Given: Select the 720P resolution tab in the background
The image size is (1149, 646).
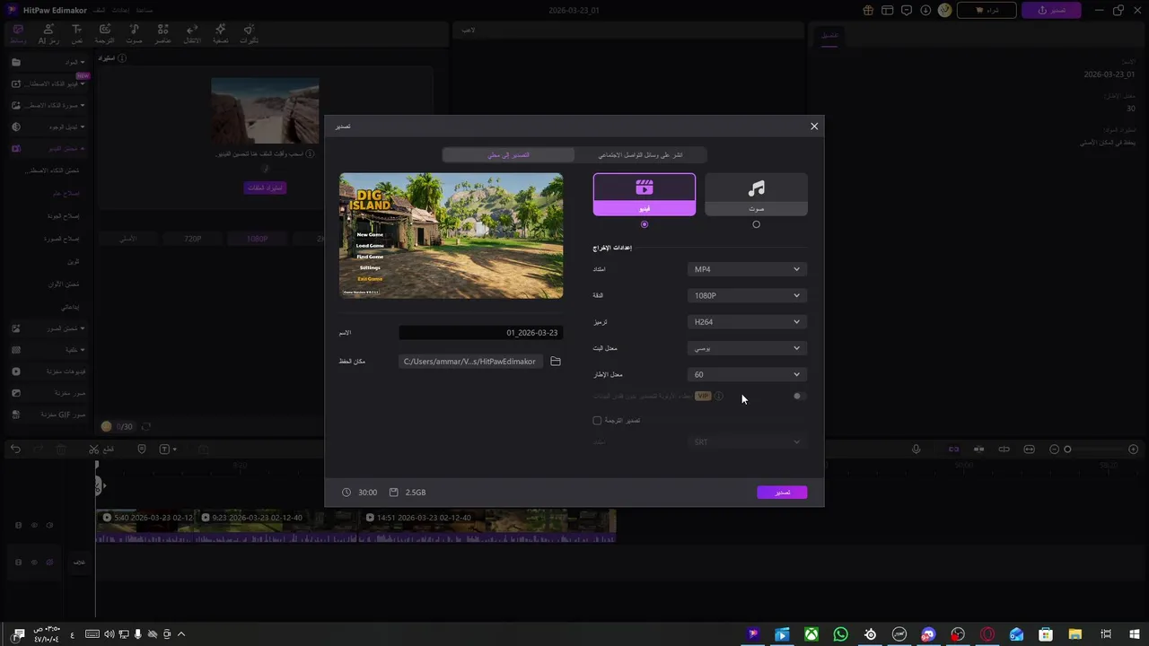Looking at the screenshot, I should point(193,239).
